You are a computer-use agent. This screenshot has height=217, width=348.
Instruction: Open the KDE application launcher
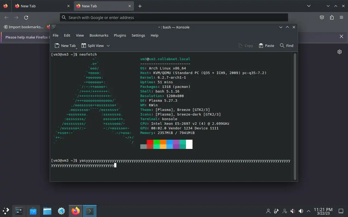click(x=6, y=211)
